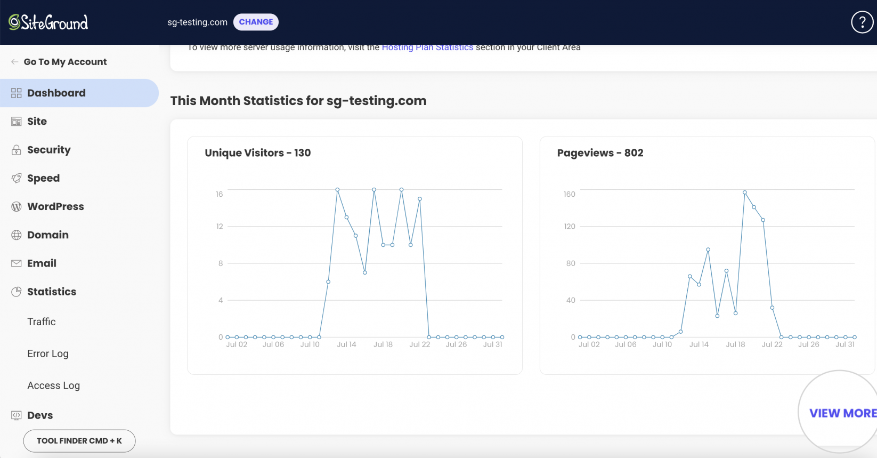Open the Traffic statistics page
Viewport: 877px width, 458px height.
point(42,322)
